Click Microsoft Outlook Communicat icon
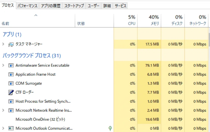This screenshot has width=210, height=132. [11, 128]
